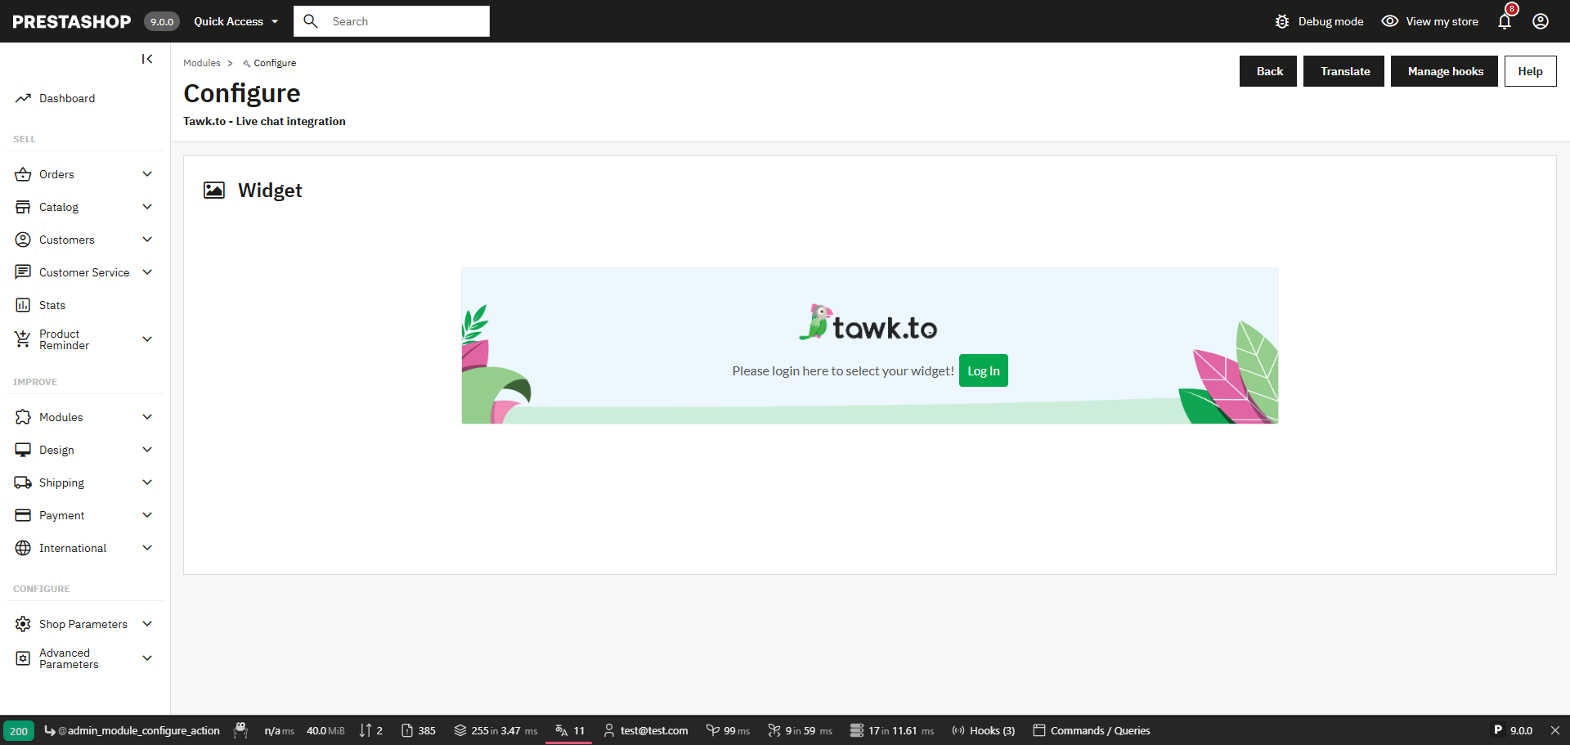Click the Debug mode bug icon
Image resolution: width=1570 pixels, height=745 pixels.
1282,21
